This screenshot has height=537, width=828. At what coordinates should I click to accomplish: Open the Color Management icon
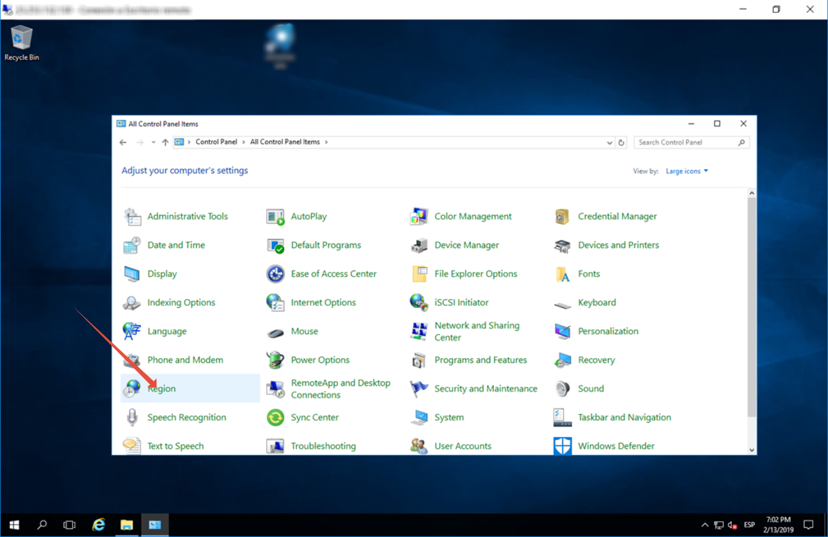click(419, 217)
